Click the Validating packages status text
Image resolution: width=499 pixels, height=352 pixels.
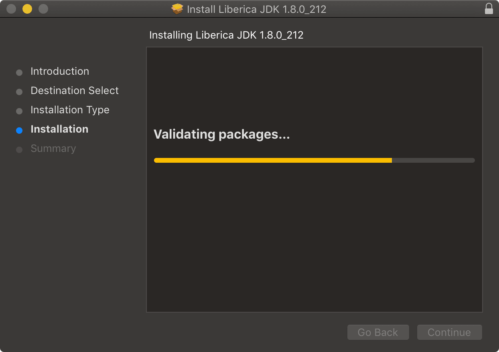point(222,134)
